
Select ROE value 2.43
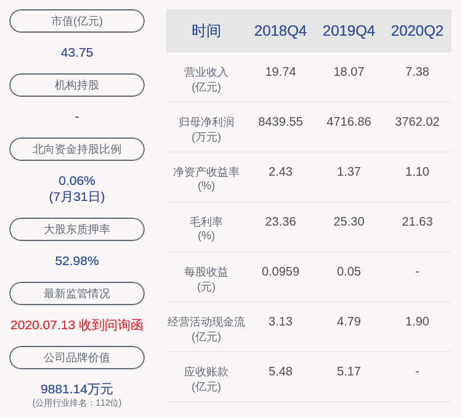[x=280, y=171]
